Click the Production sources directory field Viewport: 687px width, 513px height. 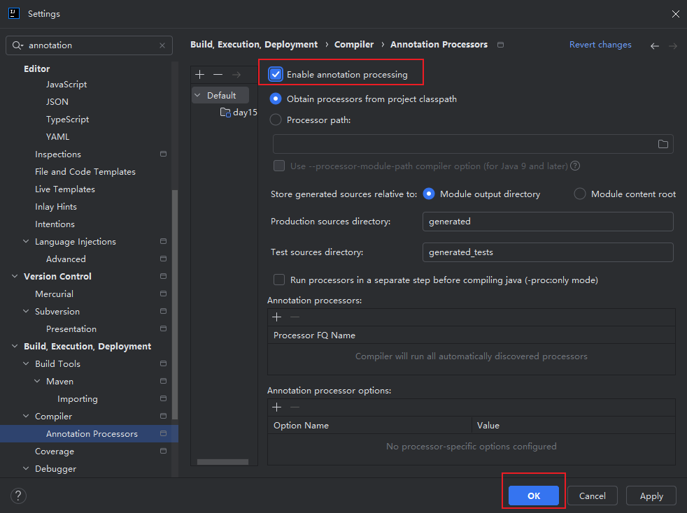click(548, 222)
